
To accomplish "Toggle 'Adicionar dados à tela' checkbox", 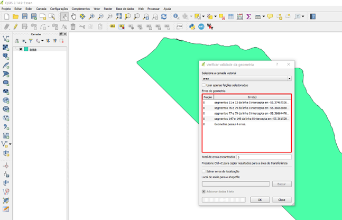I will [204, 191].
